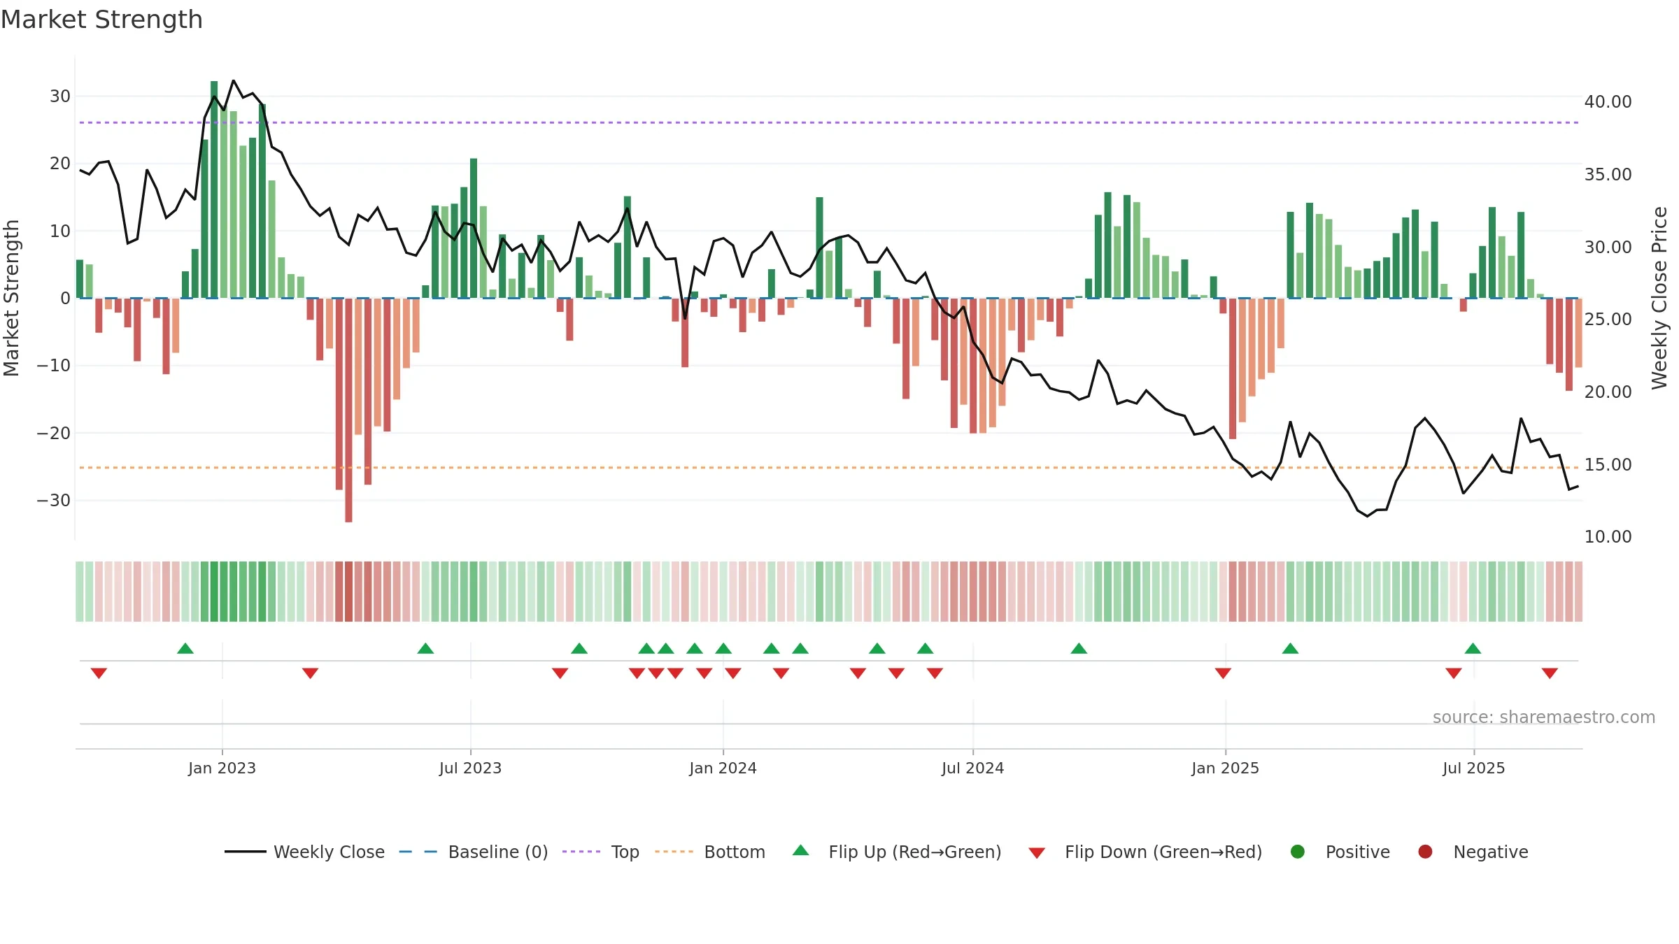Click the green Positive legend dot
This screenshot has height=944, width=1679.
1298,852
